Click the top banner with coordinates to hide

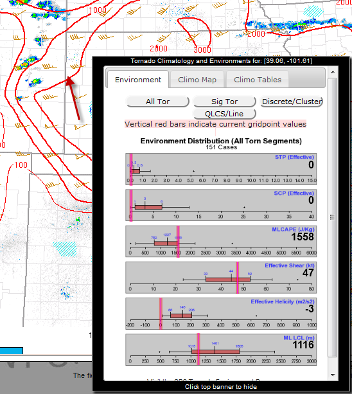click(x=221, y=61)
